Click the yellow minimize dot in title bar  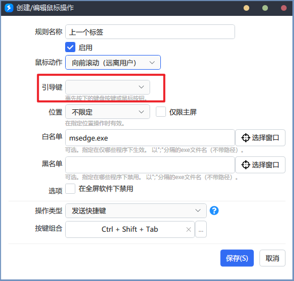[246, 8]
